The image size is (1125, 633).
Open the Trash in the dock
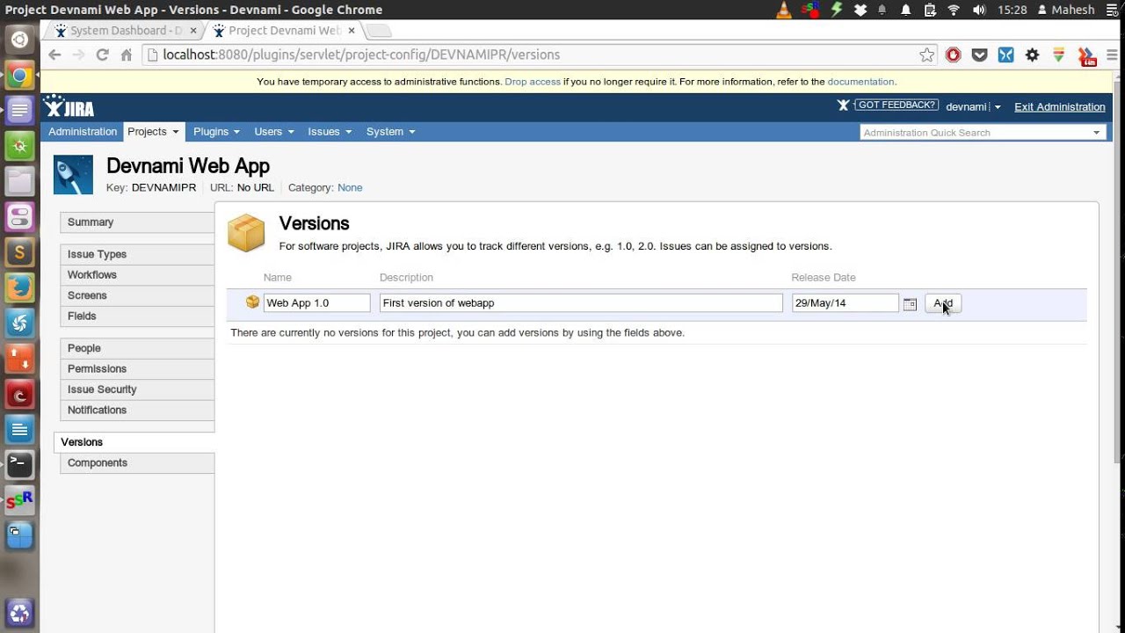point(19,613)
